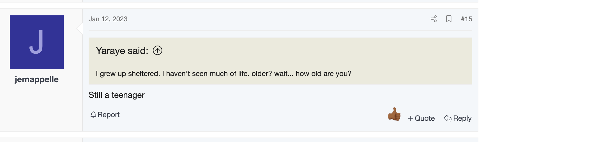
Task: Open the Jan 12, 2023 post date link
Action: coord(108,19)
